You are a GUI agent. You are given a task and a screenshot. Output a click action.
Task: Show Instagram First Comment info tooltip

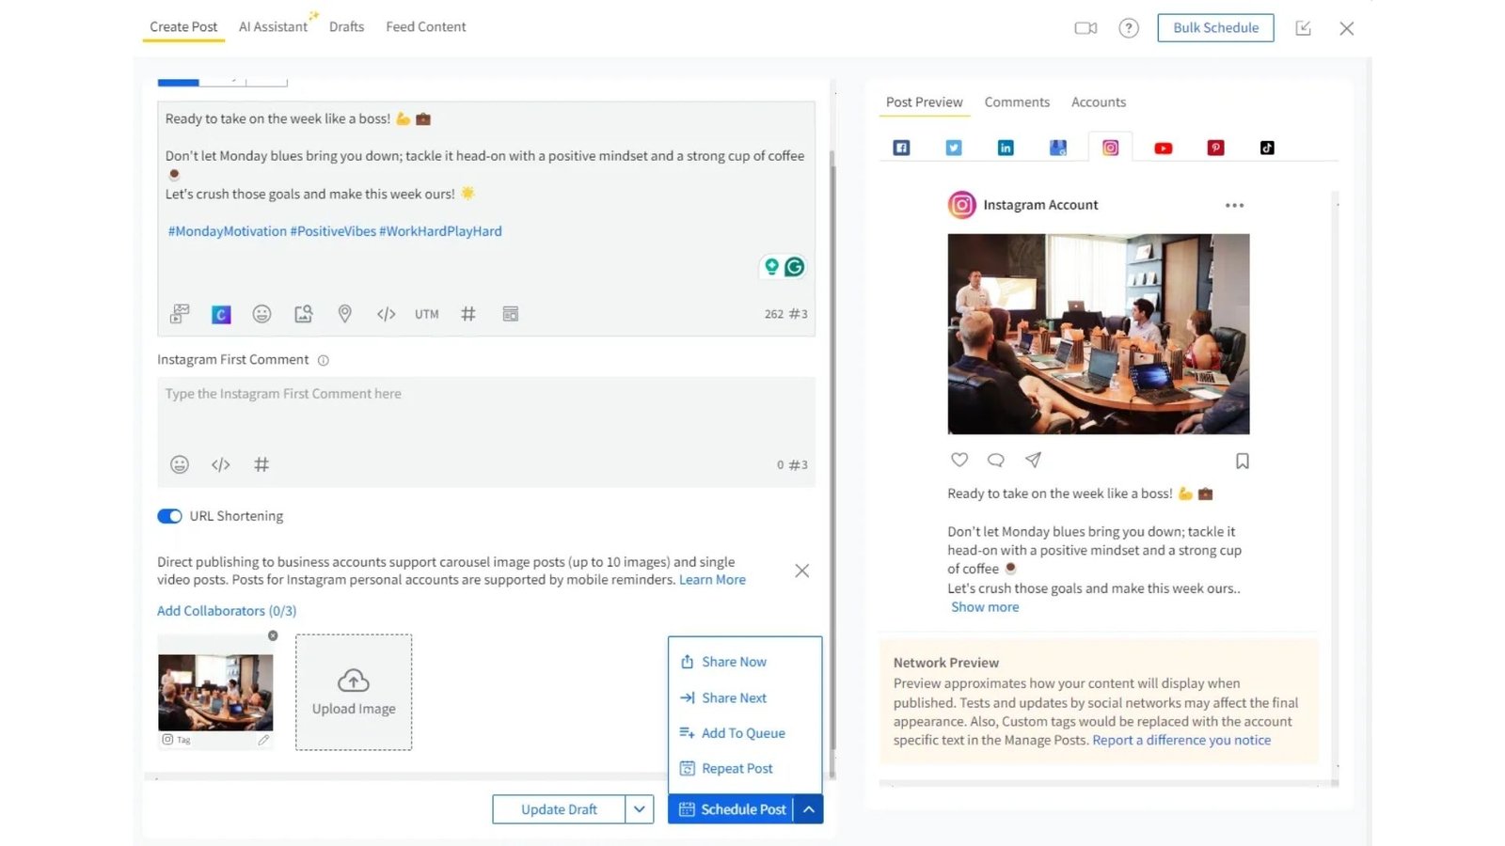pos(324,360)
